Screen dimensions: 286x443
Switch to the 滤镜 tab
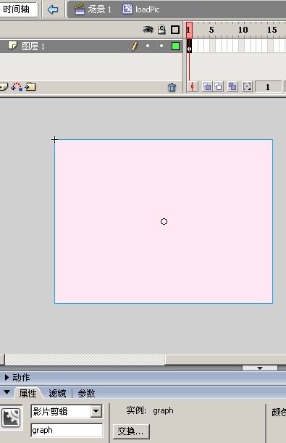[x=57, y=393]
